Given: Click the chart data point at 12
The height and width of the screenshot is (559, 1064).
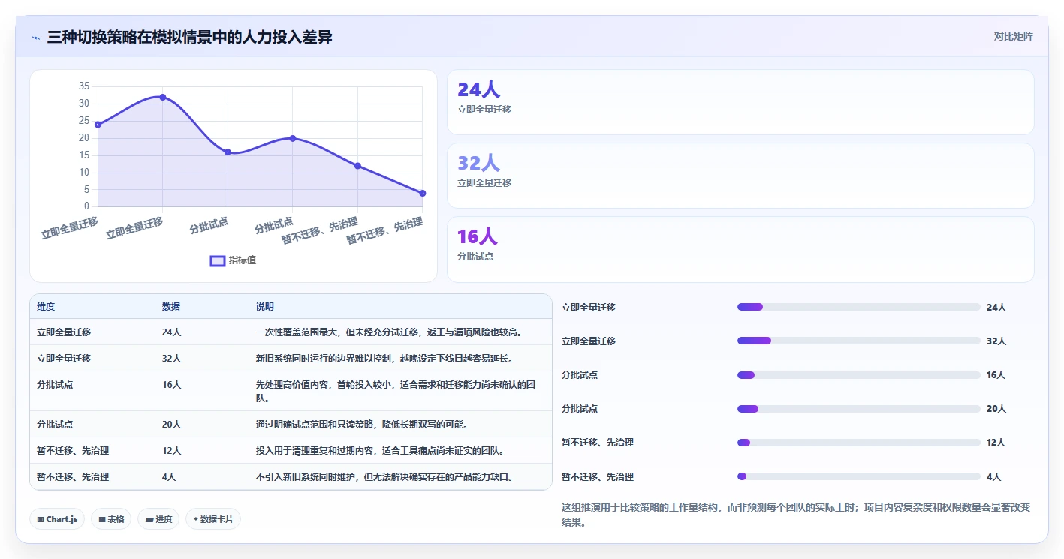Looking at the screenshot, I should coord(357,166).
